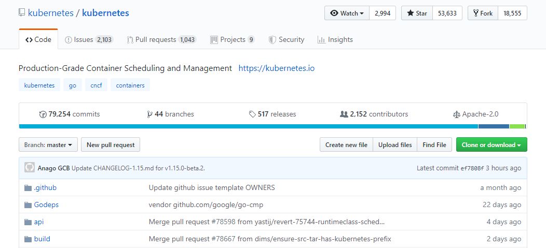Open the kubernetes organization link

[50, 13]
